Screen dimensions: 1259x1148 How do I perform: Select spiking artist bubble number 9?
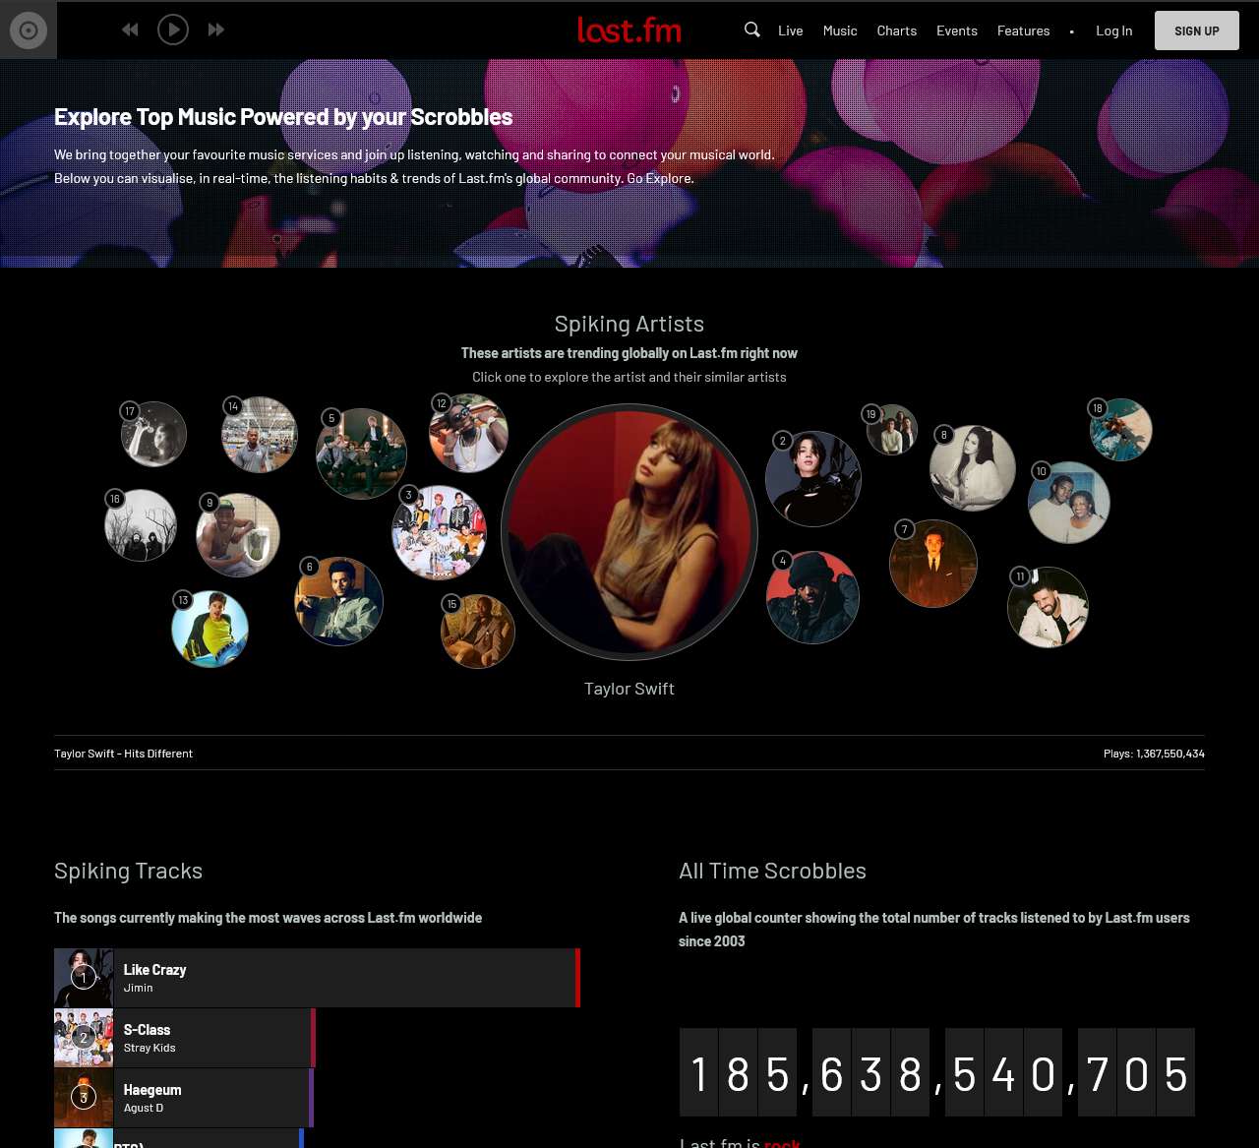(238, 535)
